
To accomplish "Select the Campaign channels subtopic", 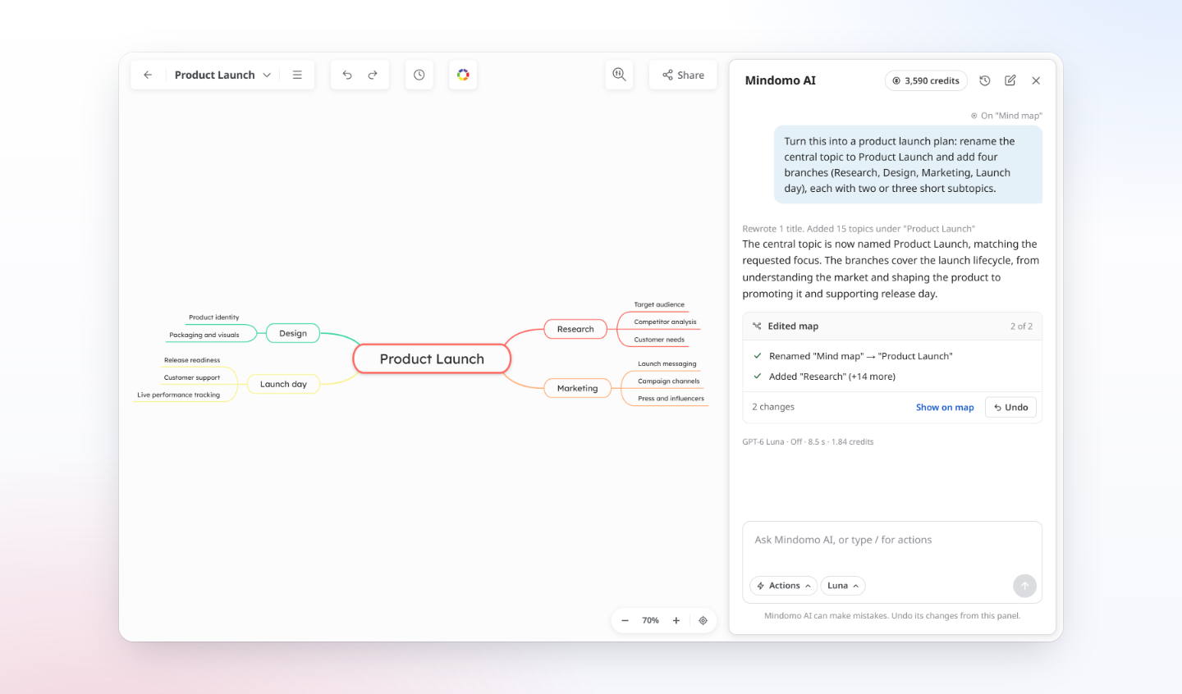I will (x=669, y=381).
